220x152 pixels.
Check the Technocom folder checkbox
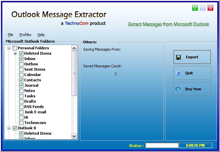click(x=21, y=123)
